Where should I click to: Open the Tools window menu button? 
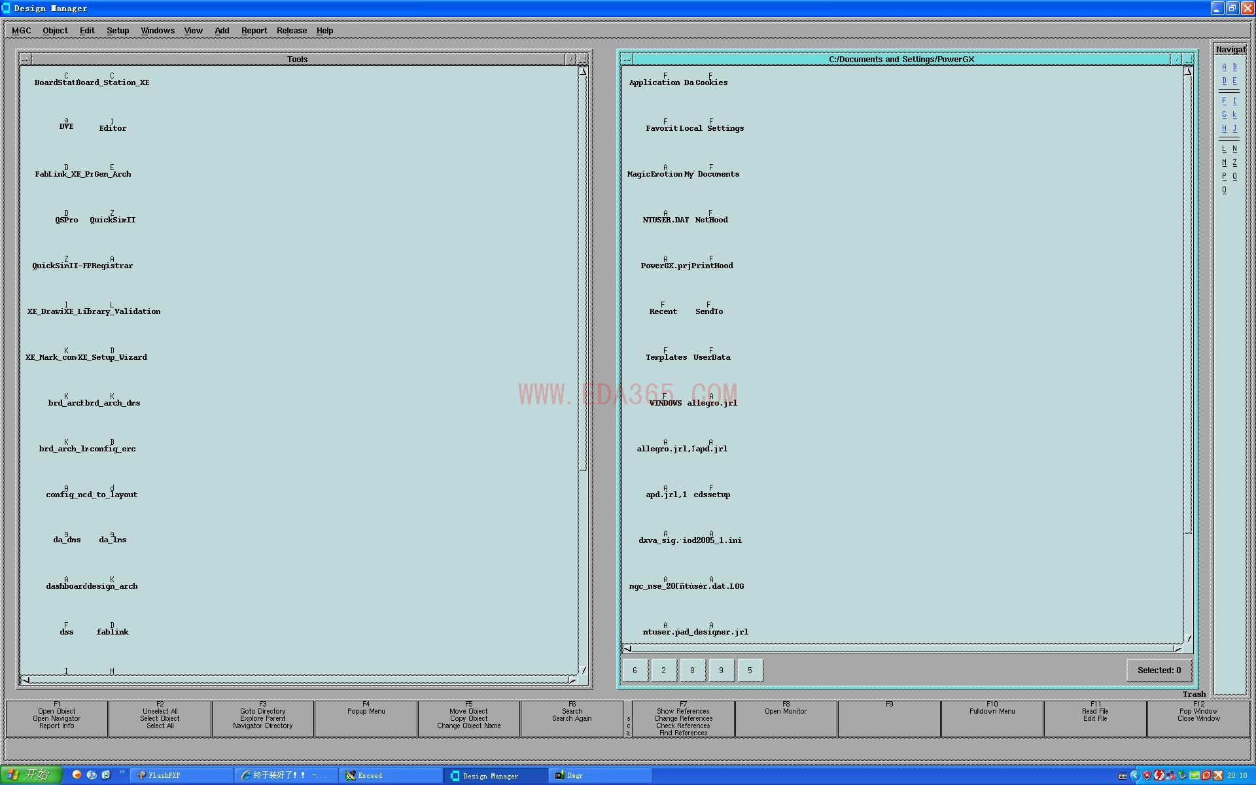tap(25, 59)
